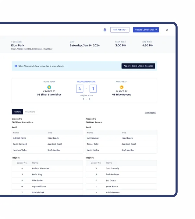Click the Alsace FC away team badge
The image size is (195, 219).
click(x=122, y=87)
